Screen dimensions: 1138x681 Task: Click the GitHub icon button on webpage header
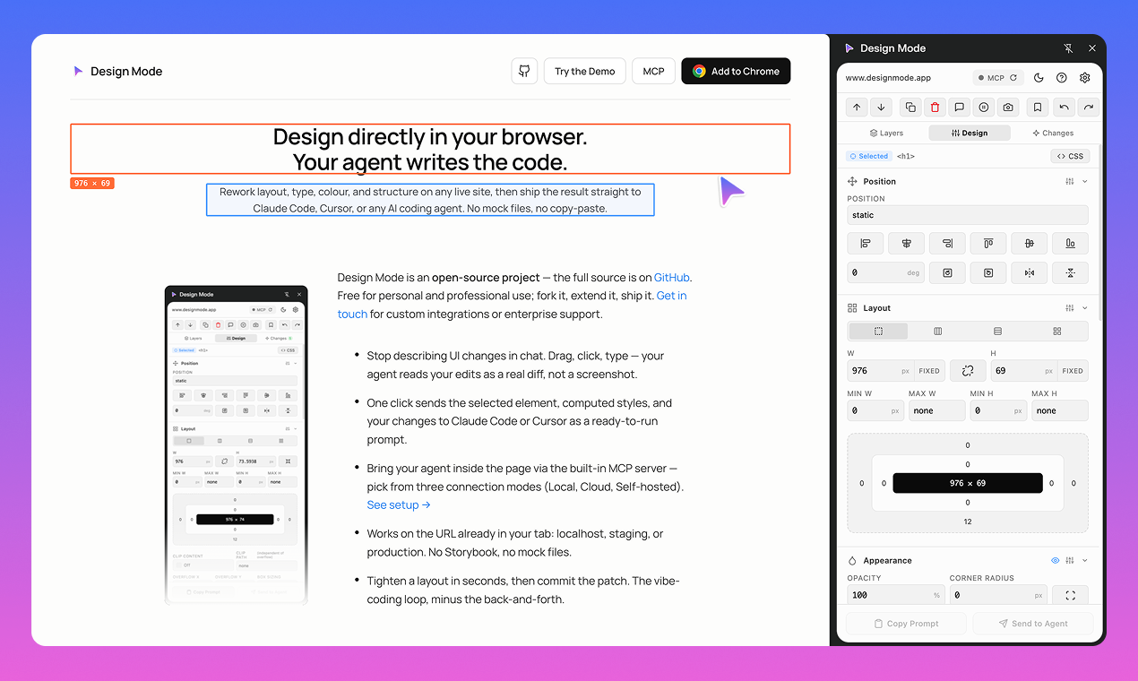524,72
